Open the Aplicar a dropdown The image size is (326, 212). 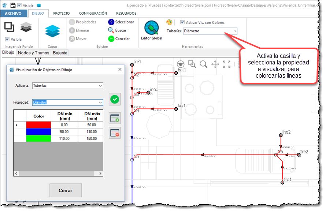pyautogui.click(x=100, y=86)
